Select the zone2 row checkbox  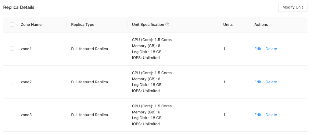tap(12, 82)
